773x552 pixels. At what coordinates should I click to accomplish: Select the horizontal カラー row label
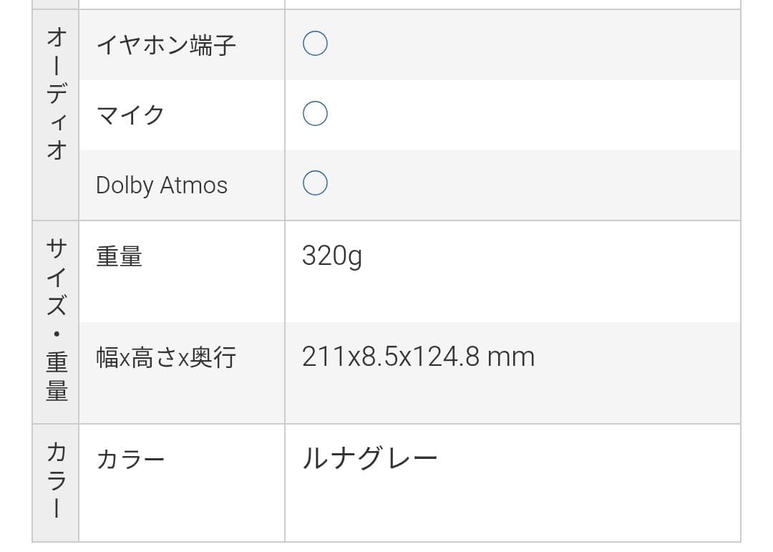click(130, 459)
